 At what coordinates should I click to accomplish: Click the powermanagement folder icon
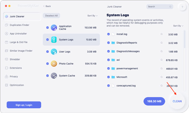113,68
